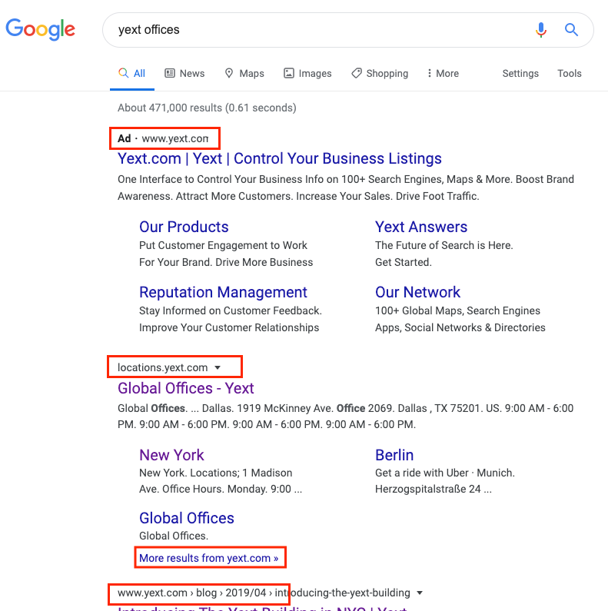
Task: Open the 'Yext Answers' sitelink
Action: click(421, 227)
